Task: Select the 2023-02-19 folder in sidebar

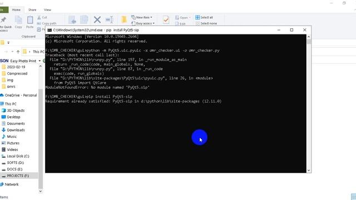Action: point(14,67)
